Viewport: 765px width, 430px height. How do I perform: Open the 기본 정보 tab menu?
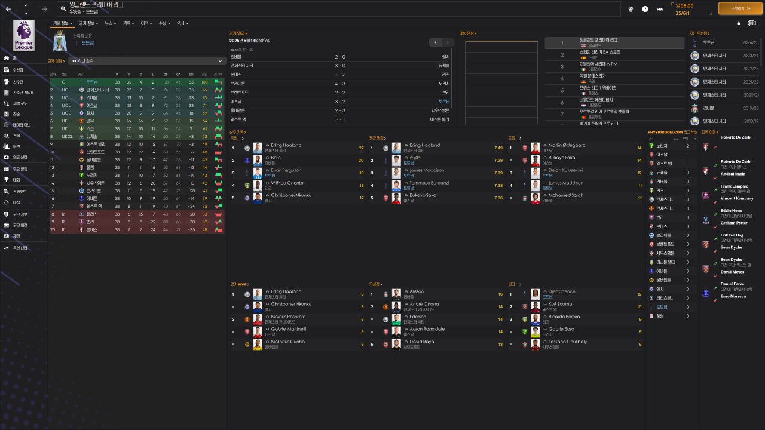click(63, 23)
